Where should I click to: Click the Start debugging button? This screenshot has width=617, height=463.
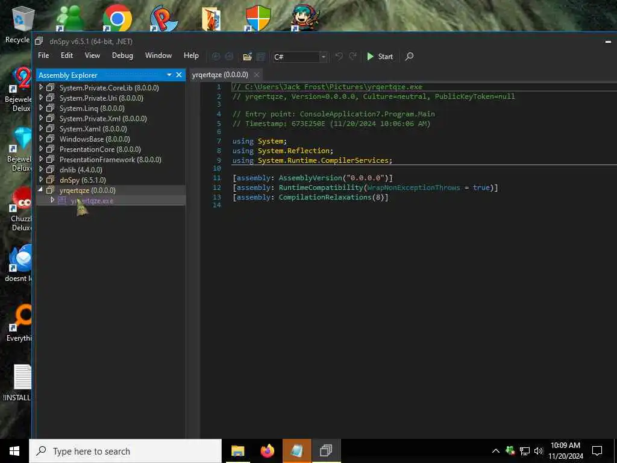380,57
